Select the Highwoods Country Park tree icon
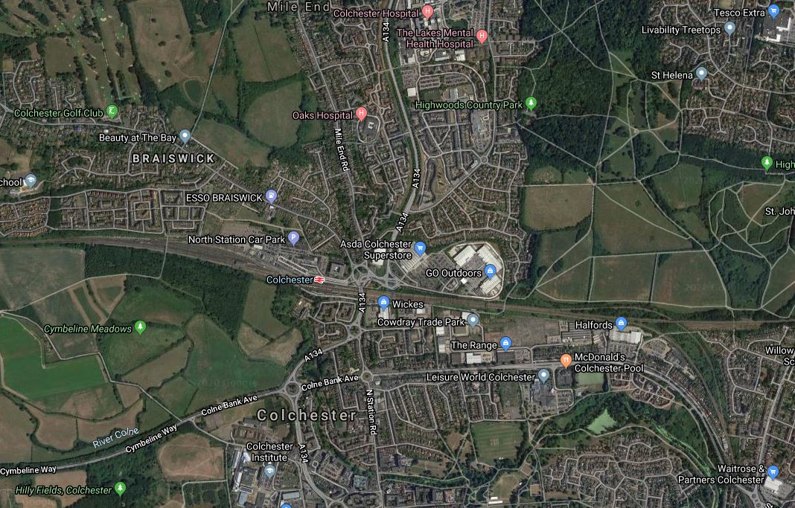Viewport: 795px width, 508px height. (x=531, y=103)
